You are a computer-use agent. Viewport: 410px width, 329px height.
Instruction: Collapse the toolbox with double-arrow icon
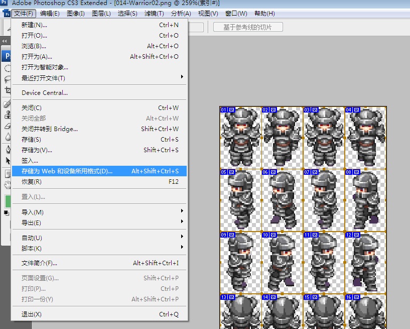coord(5,41)
